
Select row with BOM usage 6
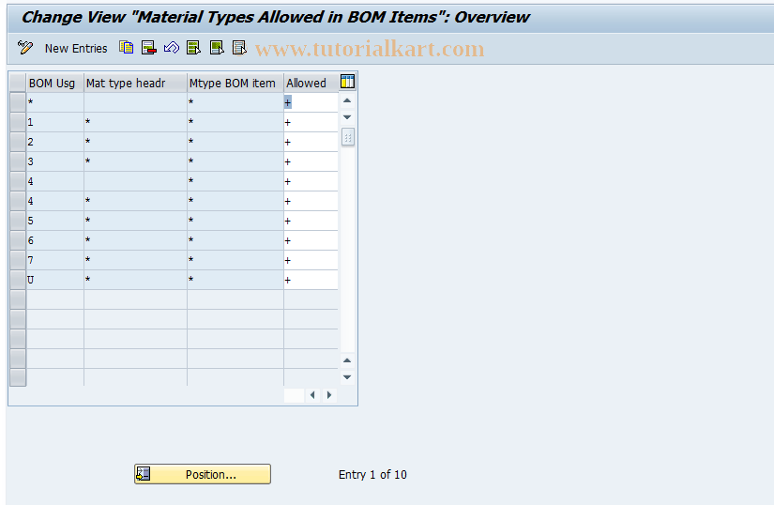click(x=18, y=240)
